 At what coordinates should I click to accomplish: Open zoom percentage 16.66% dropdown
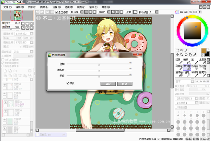tap(82, 12)
